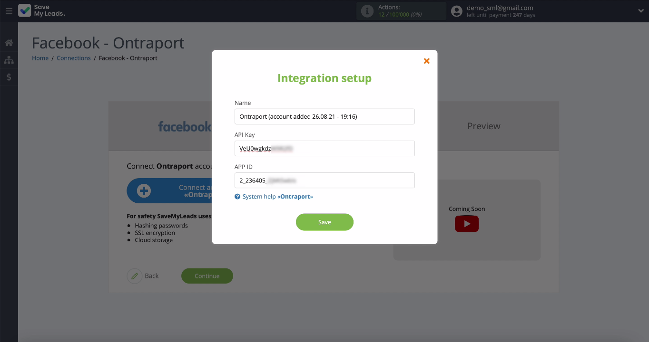Click the APP ID input field
This screenshot has width=649, height=342.
tap(324, 180)
